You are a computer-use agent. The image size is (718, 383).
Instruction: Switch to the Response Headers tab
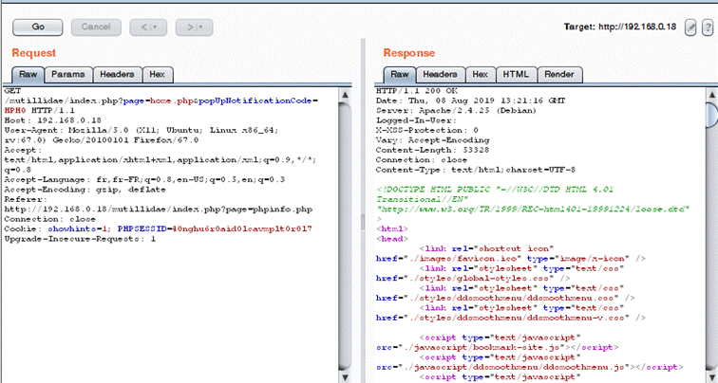(440, 74)
